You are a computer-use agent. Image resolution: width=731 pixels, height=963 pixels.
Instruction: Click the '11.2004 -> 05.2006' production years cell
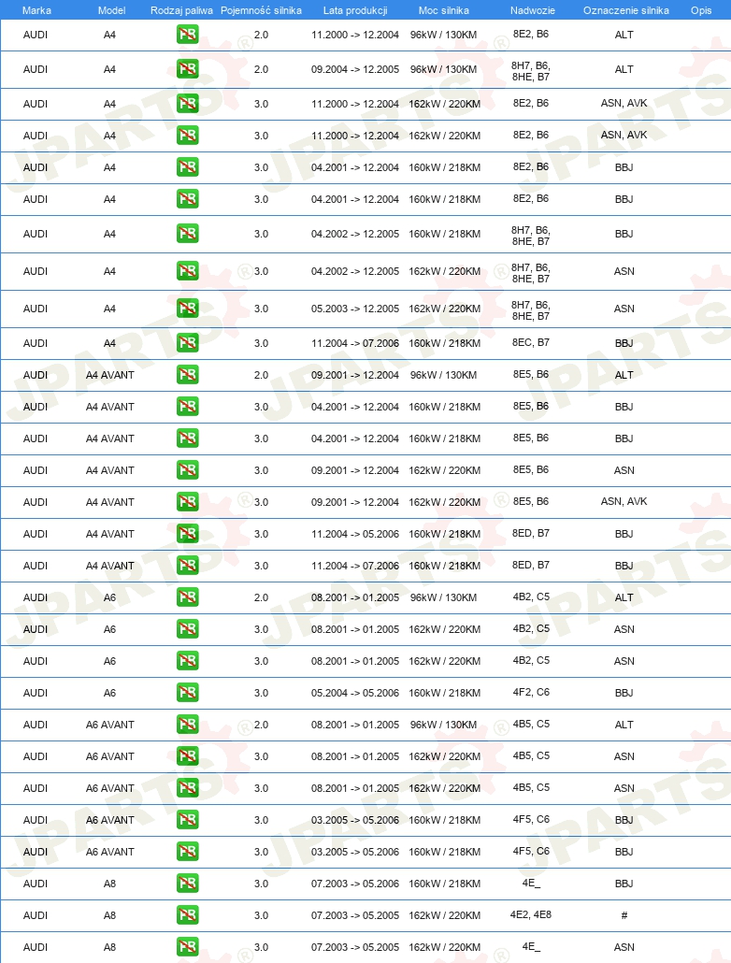[x=355, y=534]
